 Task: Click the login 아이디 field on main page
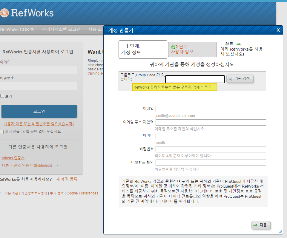[39, 70]
